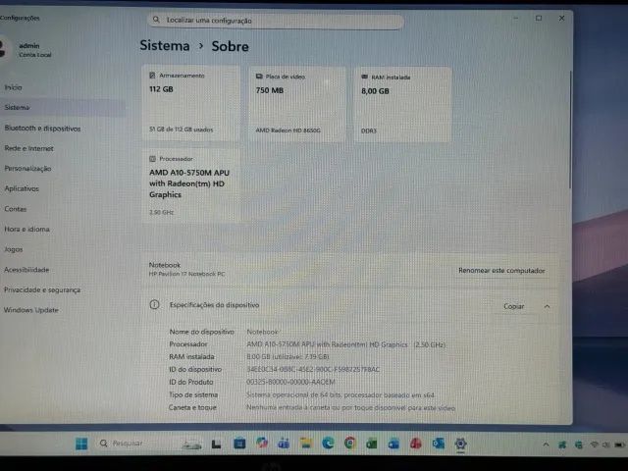Open Copilot from the taskbar

coord(262,443)
